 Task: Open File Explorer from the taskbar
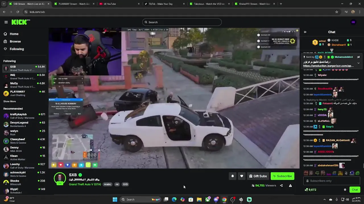[x=199, y=199]
